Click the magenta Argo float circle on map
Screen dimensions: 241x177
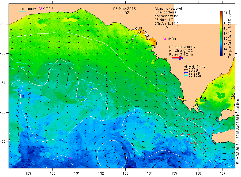[70, 158]
